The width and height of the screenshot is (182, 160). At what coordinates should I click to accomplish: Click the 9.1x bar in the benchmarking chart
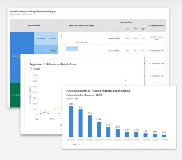(x=80, y=123)
